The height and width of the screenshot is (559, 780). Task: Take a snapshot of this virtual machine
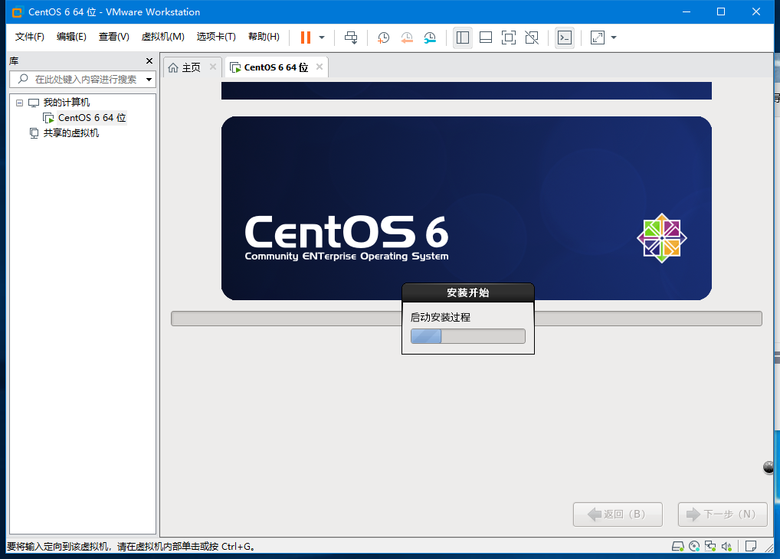(x=383, y=37)
